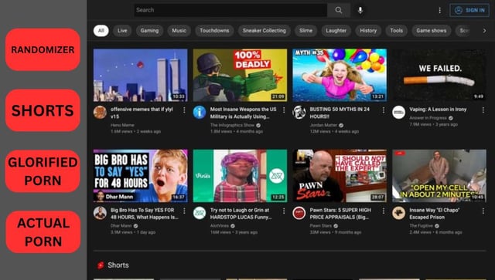
Task: Open the offensive memes video thumbnail
Action: [x=141, y=75]
